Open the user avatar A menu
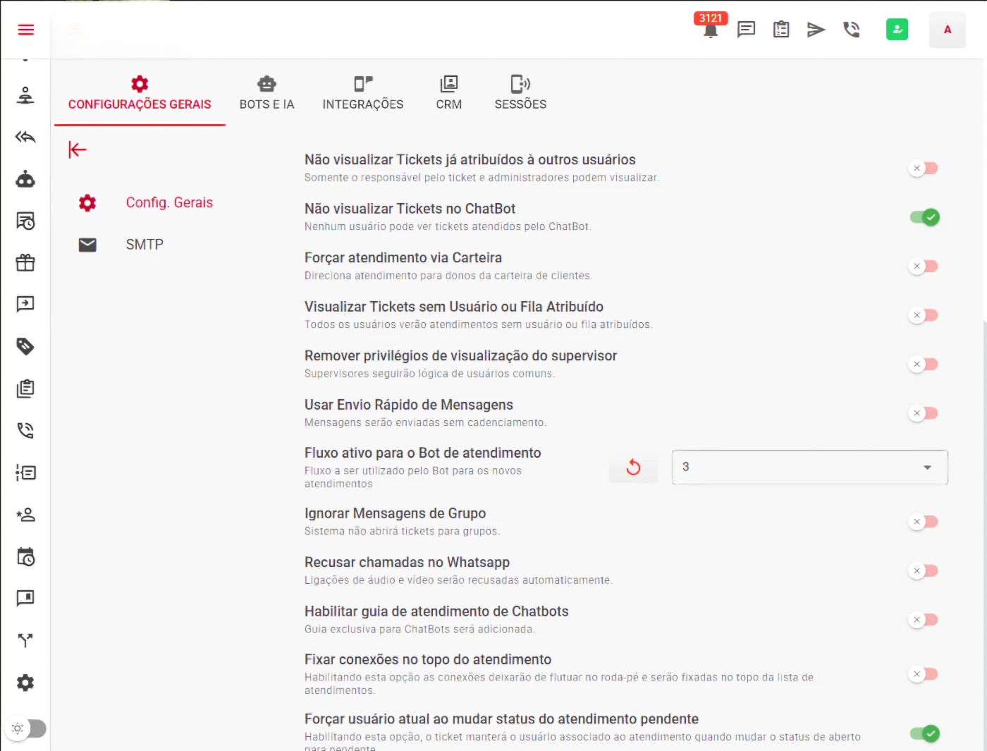Viewport: 987px width, 751px height. pyautogui.click(x=947, y=30)
